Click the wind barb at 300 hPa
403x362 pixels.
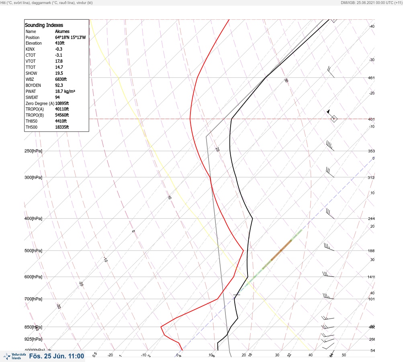330,173
